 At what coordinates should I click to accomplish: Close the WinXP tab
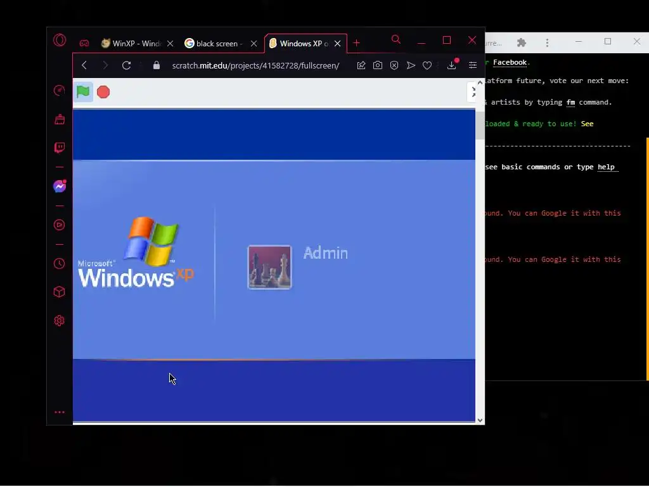[170, 44]
